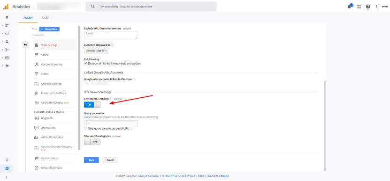Click Exclude URL Query Parameters text area
Viewport: 390px width, 181px height.
(111, 35)
